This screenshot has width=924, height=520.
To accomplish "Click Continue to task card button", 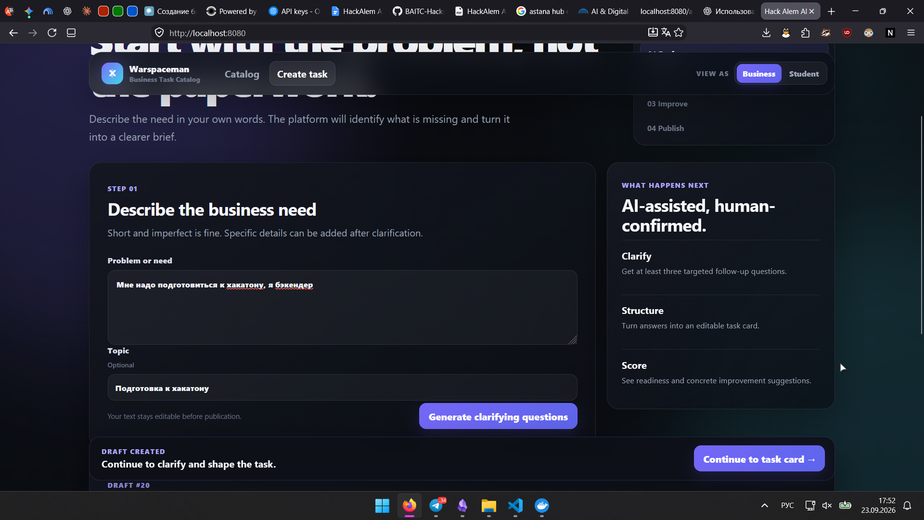I will 759,459.
